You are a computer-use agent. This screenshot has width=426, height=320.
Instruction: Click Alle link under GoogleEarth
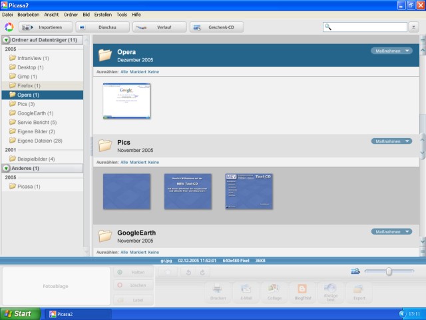click(124, 252)
